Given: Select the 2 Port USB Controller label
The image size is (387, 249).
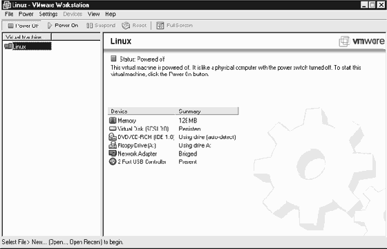Looking at the screenshot, I should point(142,162).
